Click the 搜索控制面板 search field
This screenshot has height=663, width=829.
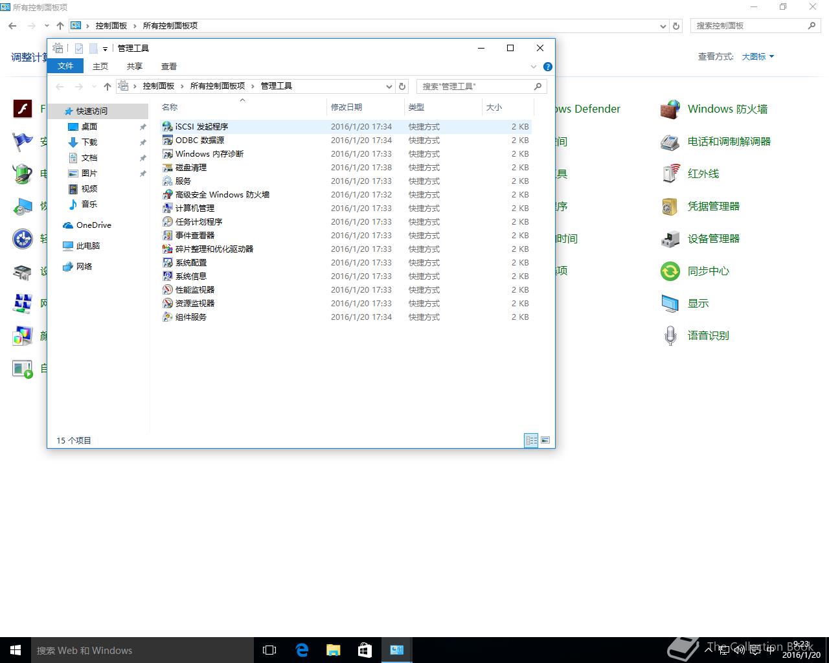pos(755,26)
